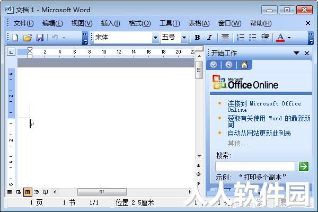Show more standard toolbar options

tap(85, 38)
